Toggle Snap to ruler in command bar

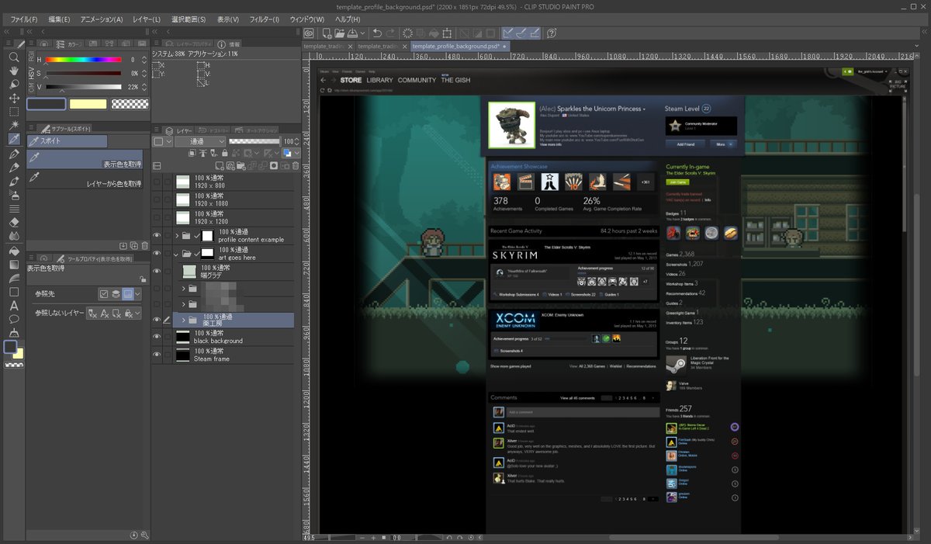click(x=508, y=33)
